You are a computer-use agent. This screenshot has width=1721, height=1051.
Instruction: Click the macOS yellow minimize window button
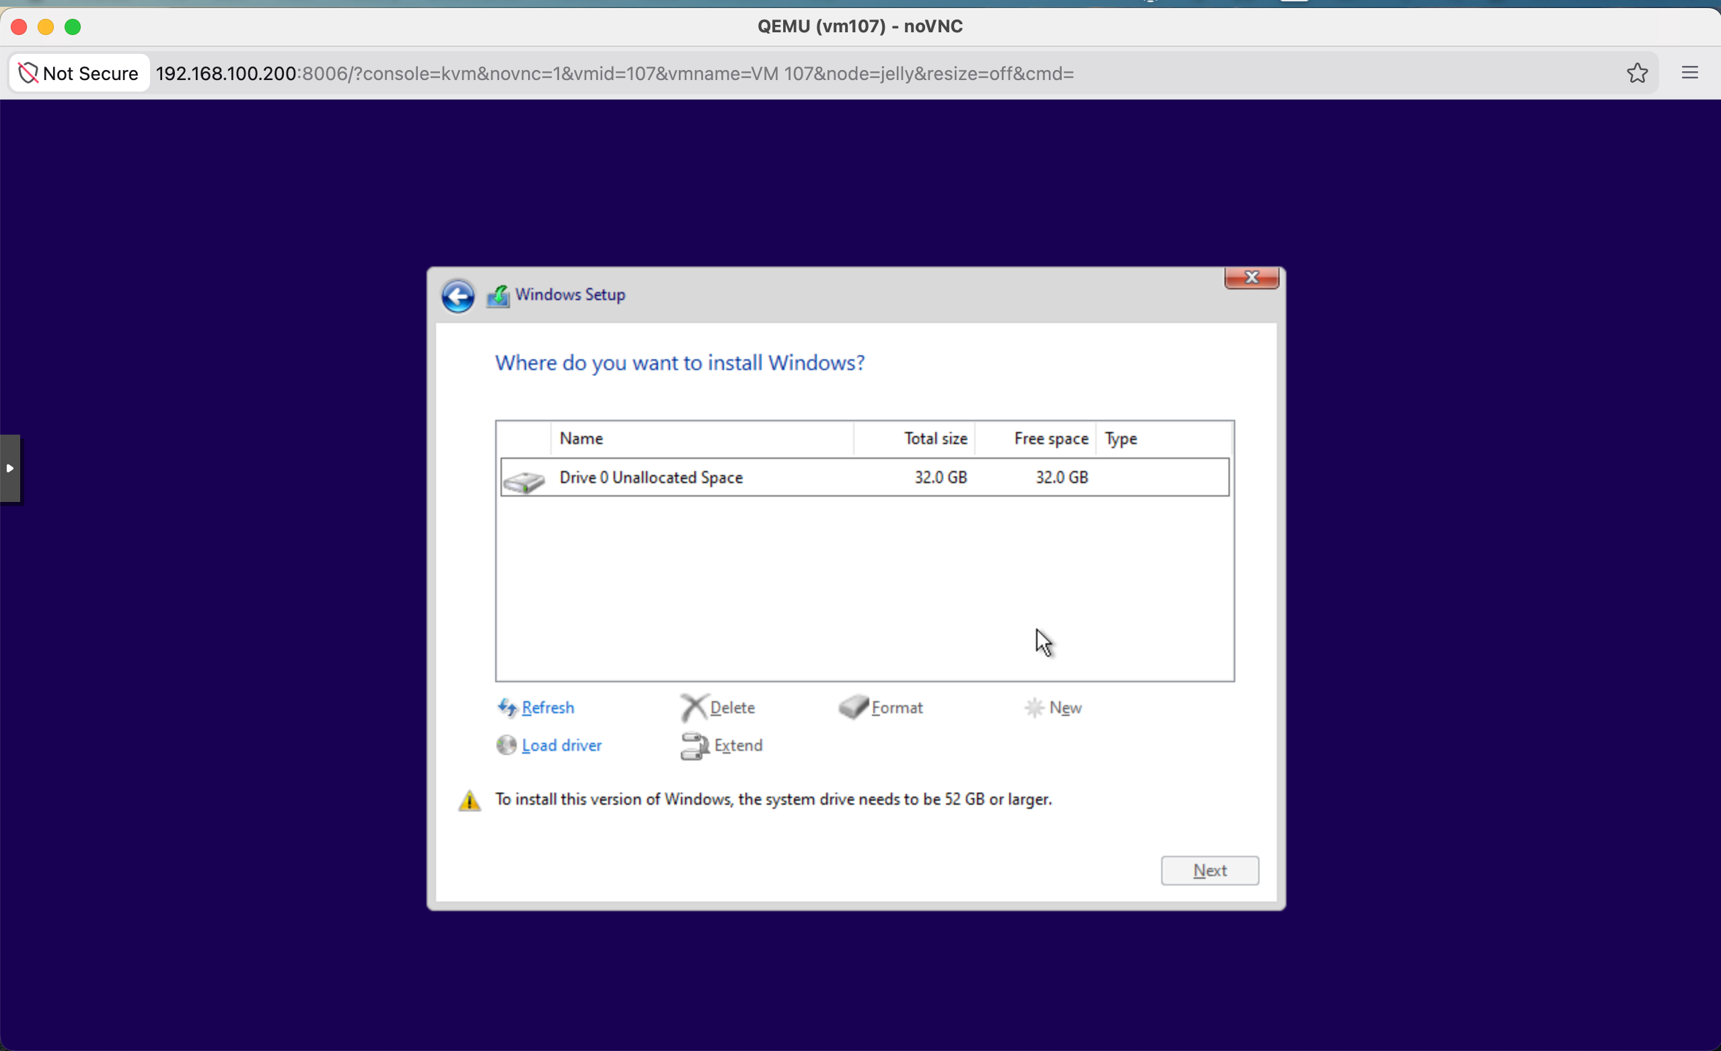coord(46,26)
